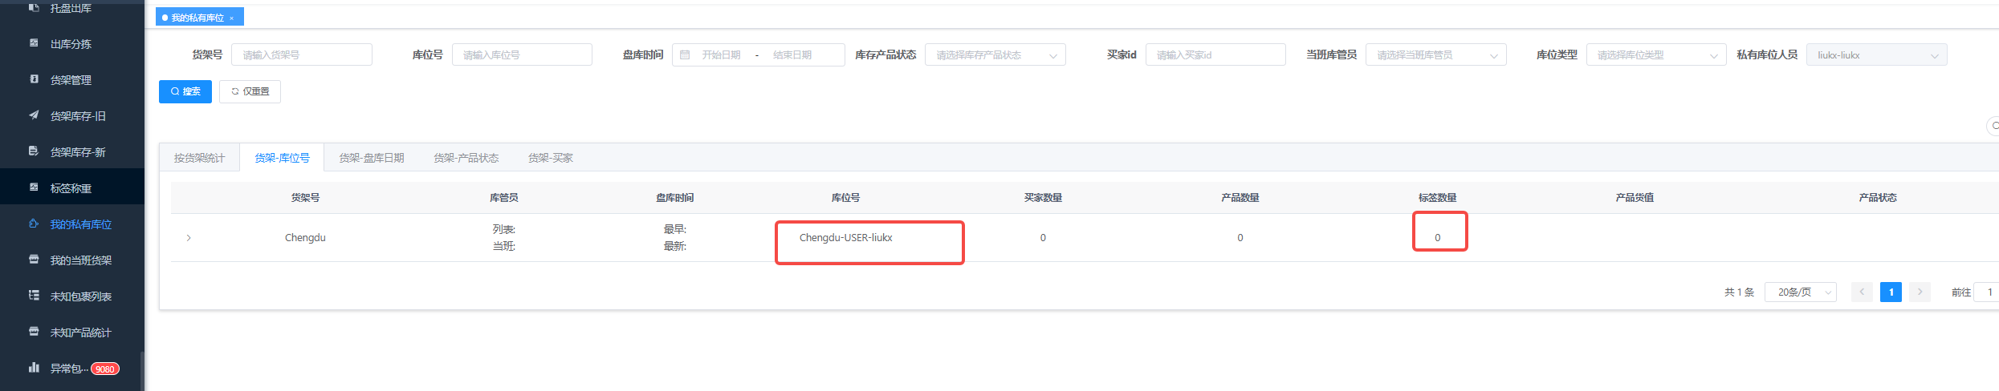Viewport: 1999px width, 391px height.
Task: Click the bar chart icon beside 异常包
Action: coord(34,368)
